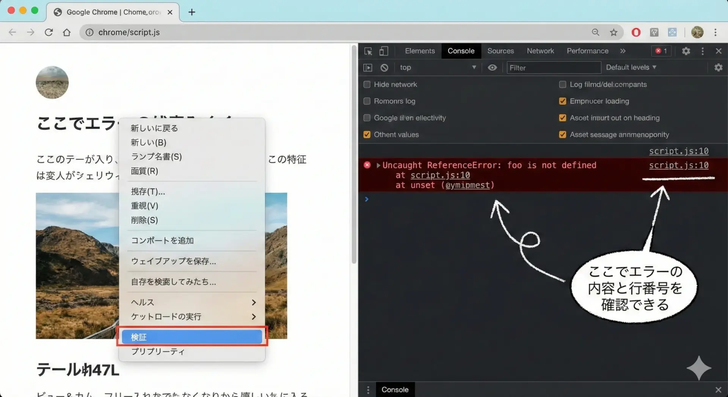Image resolution: width=728 pixels, height=397 pixels.
Task: Click the live expression eye icon
Action: point(492,67)
